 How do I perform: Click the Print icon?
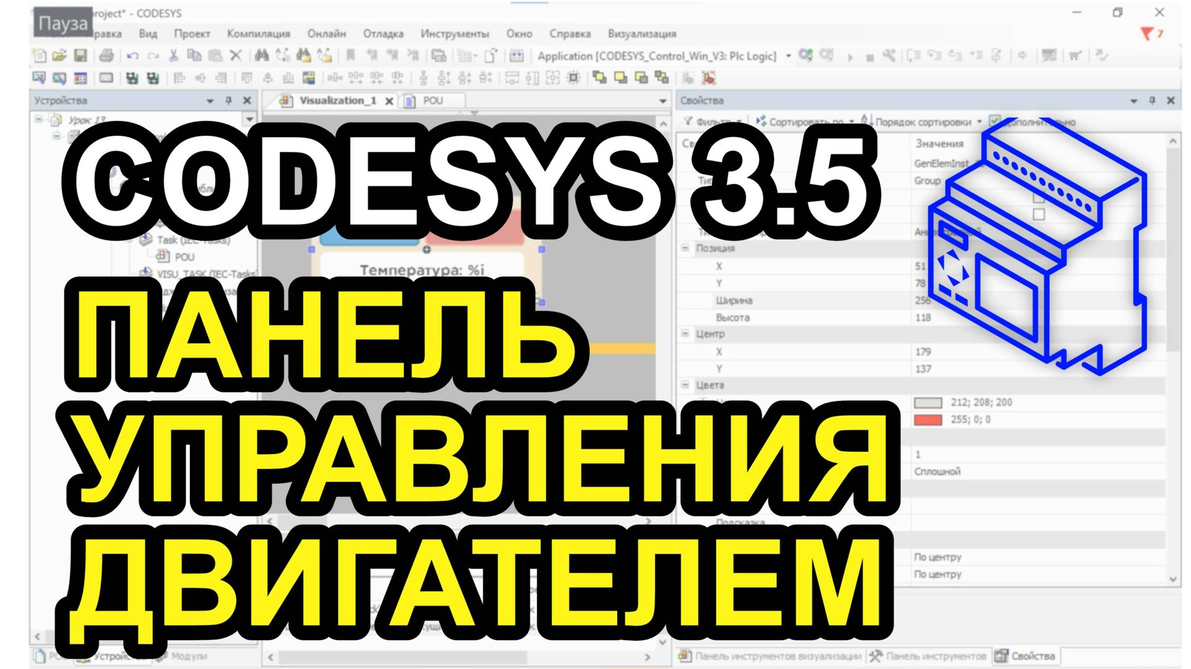coord(107,56)
